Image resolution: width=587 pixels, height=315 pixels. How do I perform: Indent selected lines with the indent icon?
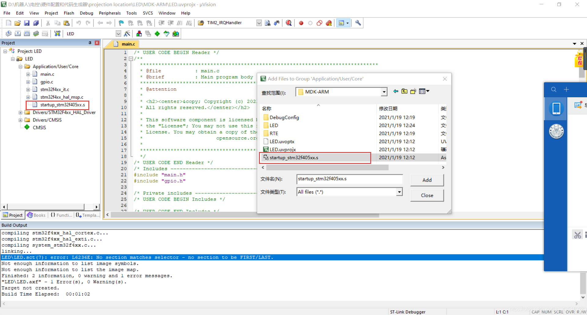tap(161, 23)
